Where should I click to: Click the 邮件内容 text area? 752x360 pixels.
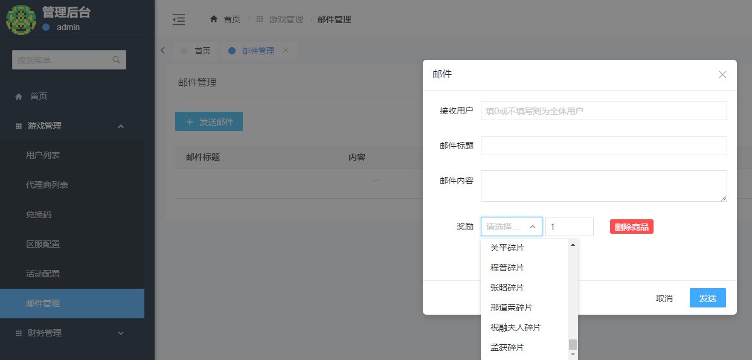(603, 185)
